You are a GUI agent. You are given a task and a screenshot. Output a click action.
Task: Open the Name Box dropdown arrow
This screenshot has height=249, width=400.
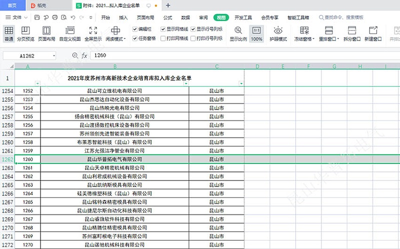pos(54,55)
